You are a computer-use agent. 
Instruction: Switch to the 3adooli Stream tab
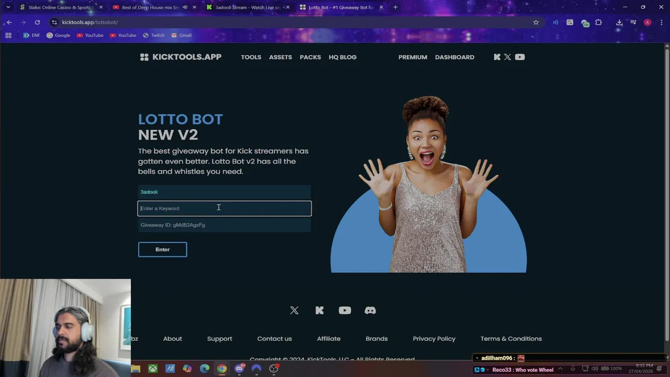247,7
